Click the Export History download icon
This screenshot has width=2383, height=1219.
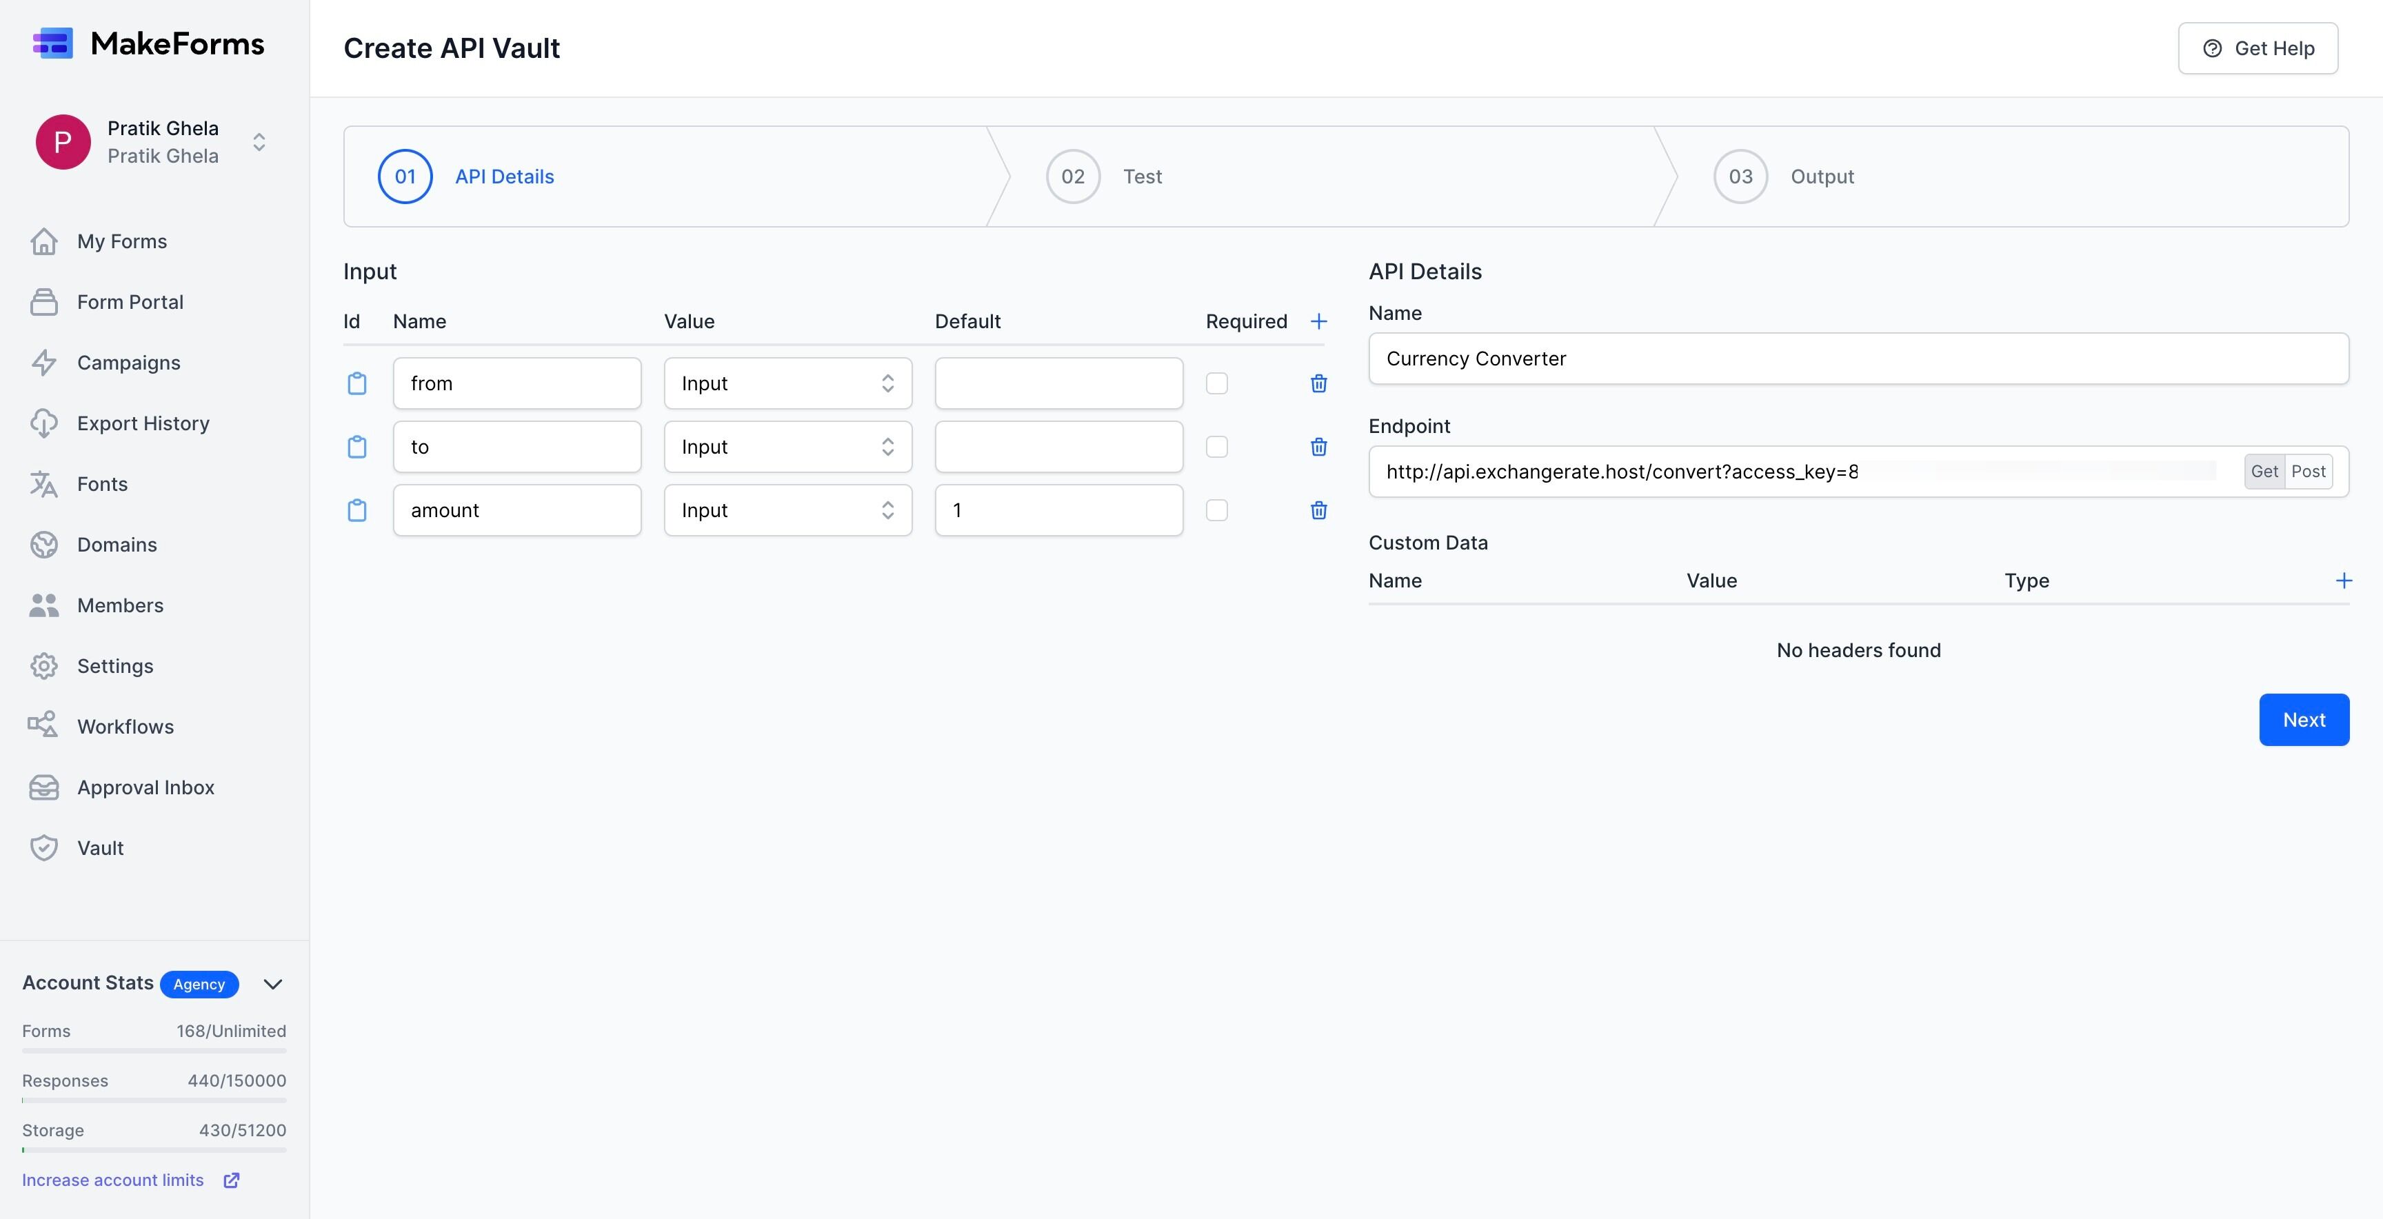(x=43, y=423)
